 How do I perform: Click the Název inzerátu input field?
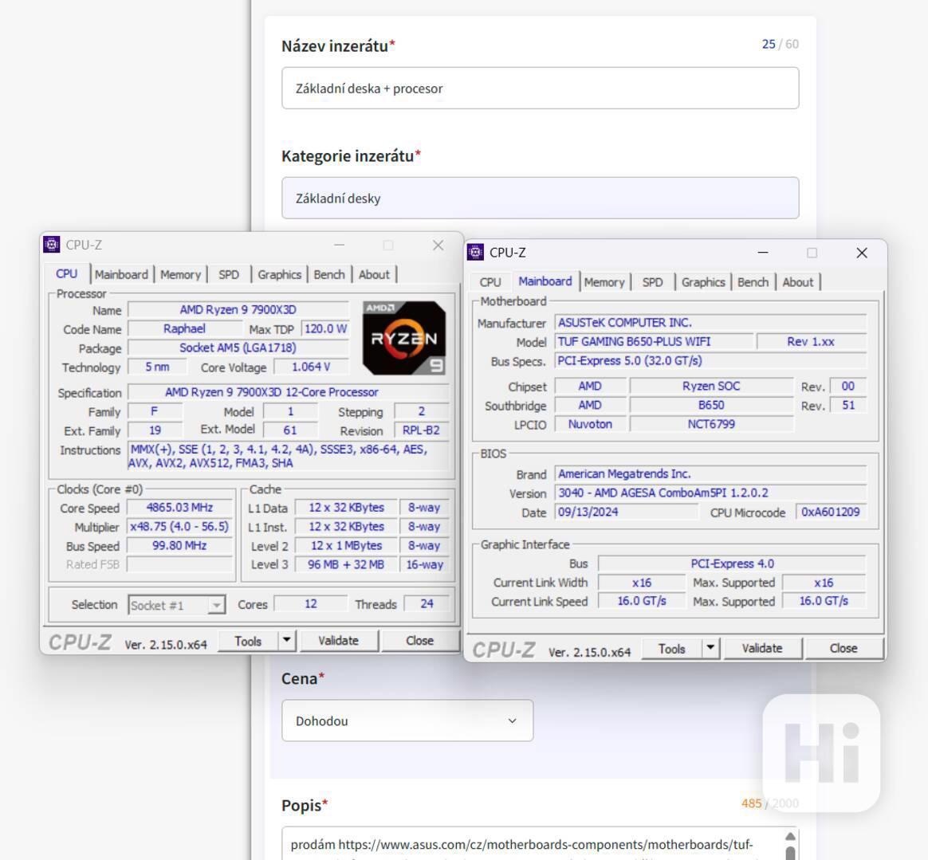click(x=541, y=88)
